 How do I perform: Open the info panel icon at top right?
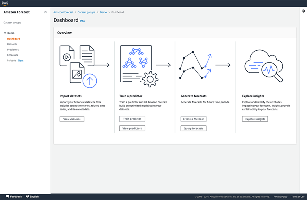303,11
